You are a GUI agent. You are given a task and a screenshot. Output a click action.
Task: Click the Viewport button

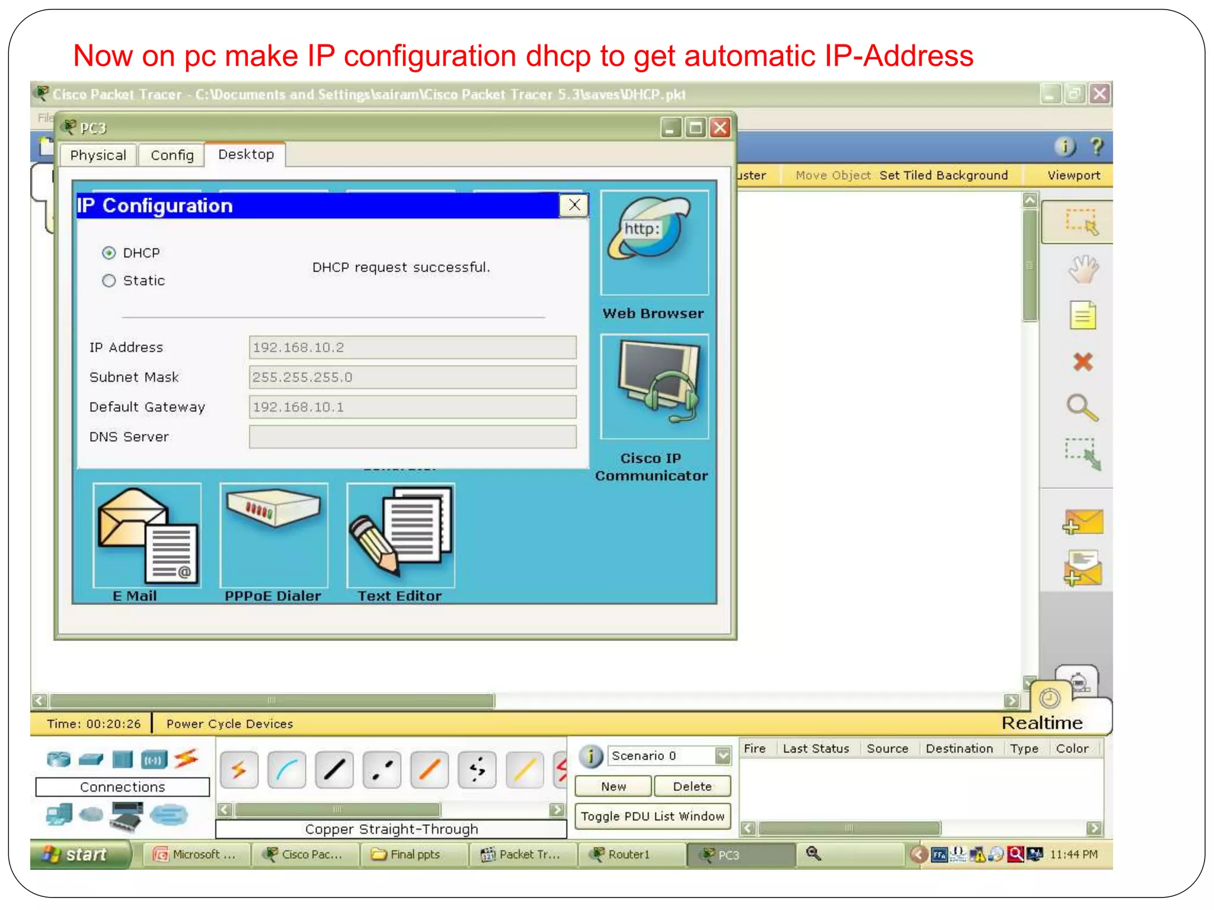(x=1074, y=175)
